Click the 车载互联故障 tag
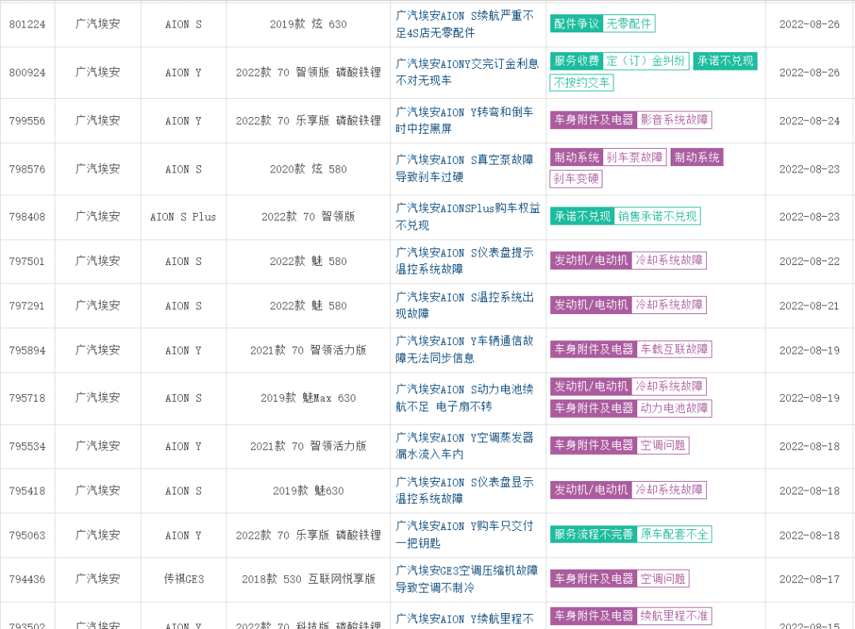The image size is (855, 629). tap(674, 349)
